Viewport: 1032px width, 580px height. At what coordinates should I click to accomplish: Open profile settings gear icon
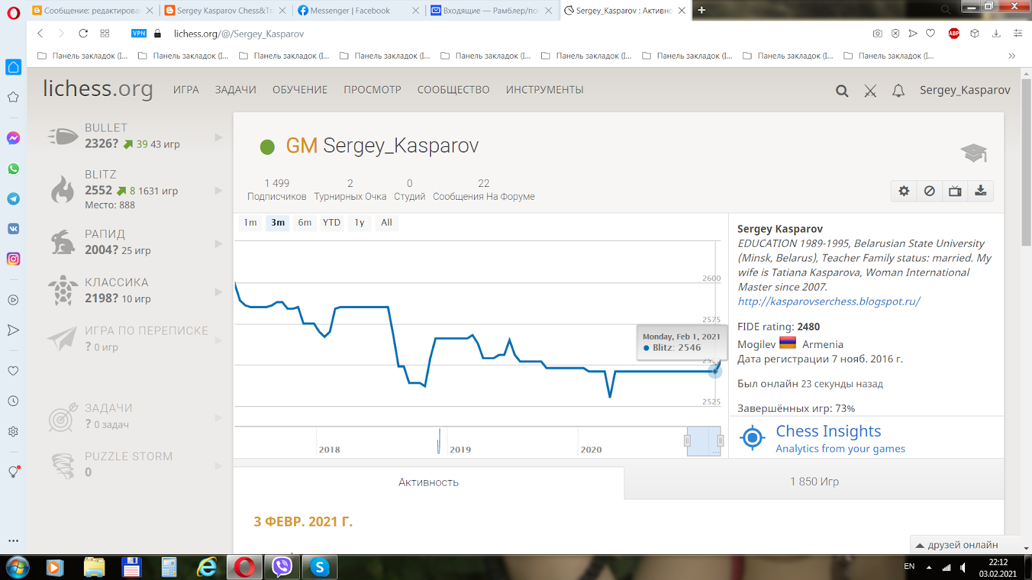point(904,191)
